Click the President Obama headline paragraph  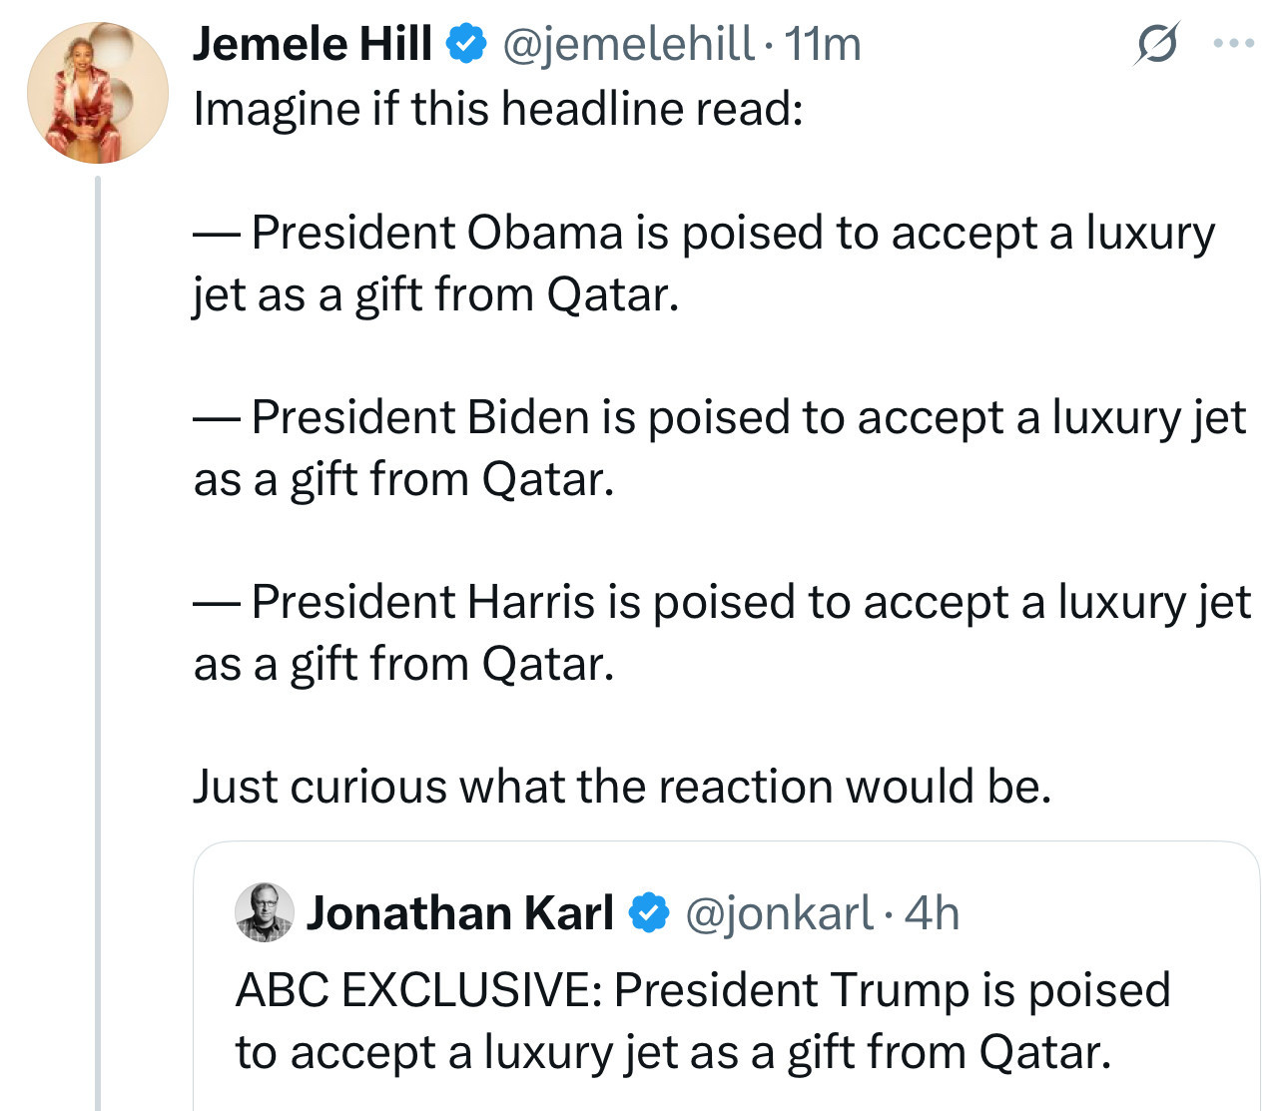pyautogui.click(x=704, y=264)
